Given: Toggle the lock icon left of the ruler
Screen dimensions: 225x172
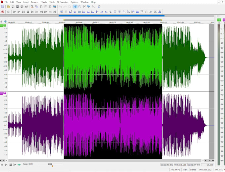Looking at the screenshot, I should (x=1, y=21).
